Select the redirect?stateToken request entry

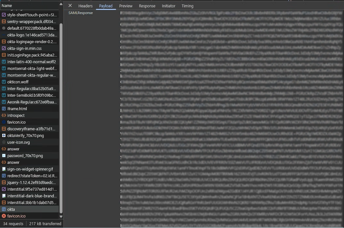tap(29, 176)
